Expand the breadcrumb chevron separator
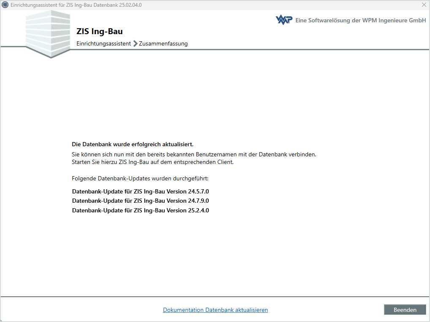 pos(135,43)
